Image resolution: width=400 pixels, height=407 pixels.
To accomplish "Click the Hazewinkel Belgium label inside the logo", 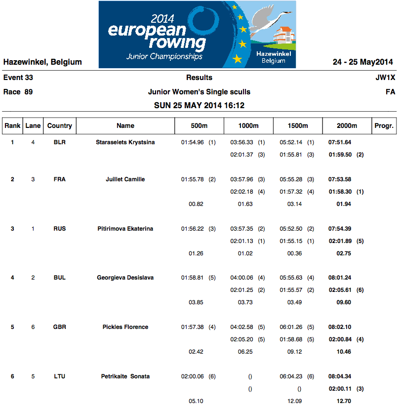I will pos(273,57).
